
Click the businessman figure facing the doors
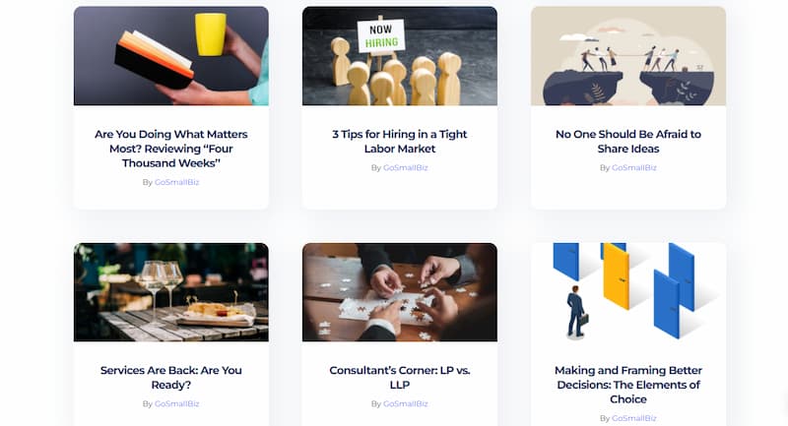coord(576,312)
